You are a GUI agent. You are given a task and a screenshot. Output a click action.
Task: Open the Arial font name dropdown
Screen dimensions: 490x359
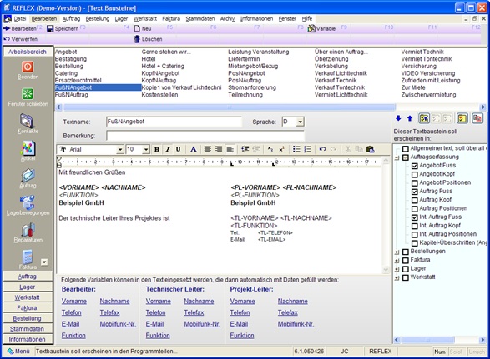coord(120,149)
